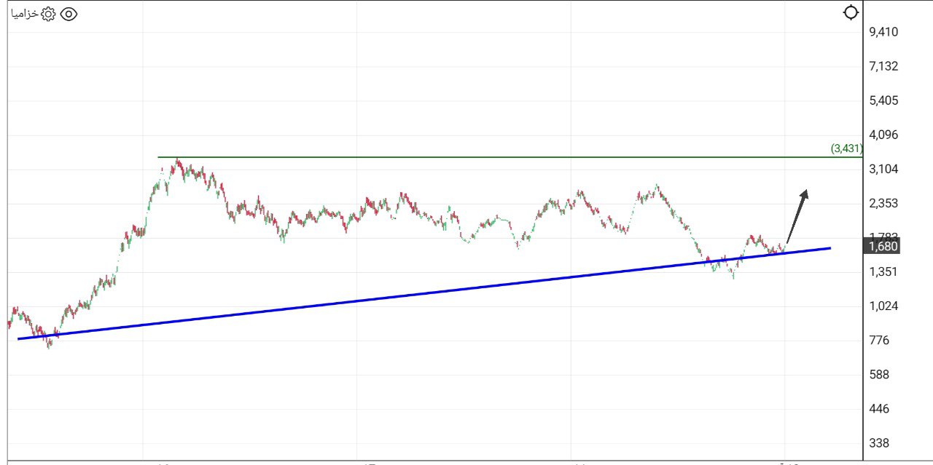Viewport: 933px width, 465px height.
Task: Select the black upward arrow drawing
Action: [x=797, y=215]
